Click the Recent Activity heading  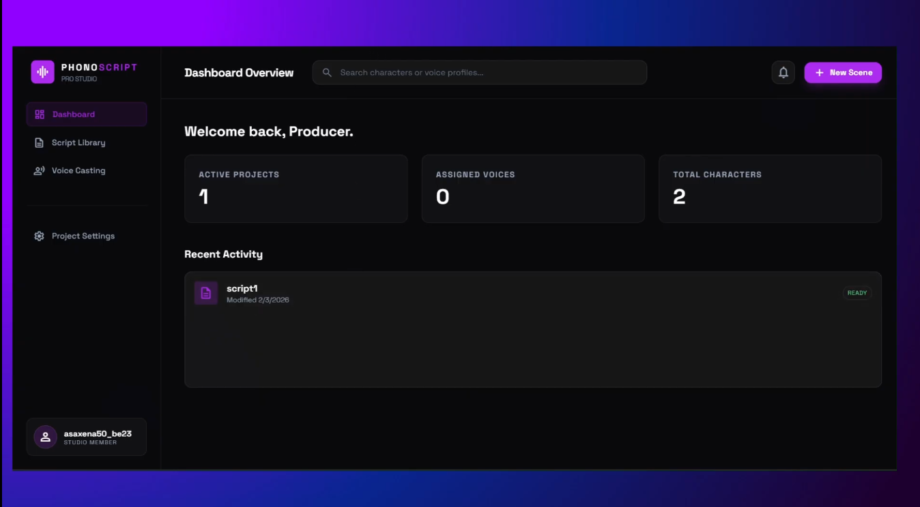coord(223,254)
